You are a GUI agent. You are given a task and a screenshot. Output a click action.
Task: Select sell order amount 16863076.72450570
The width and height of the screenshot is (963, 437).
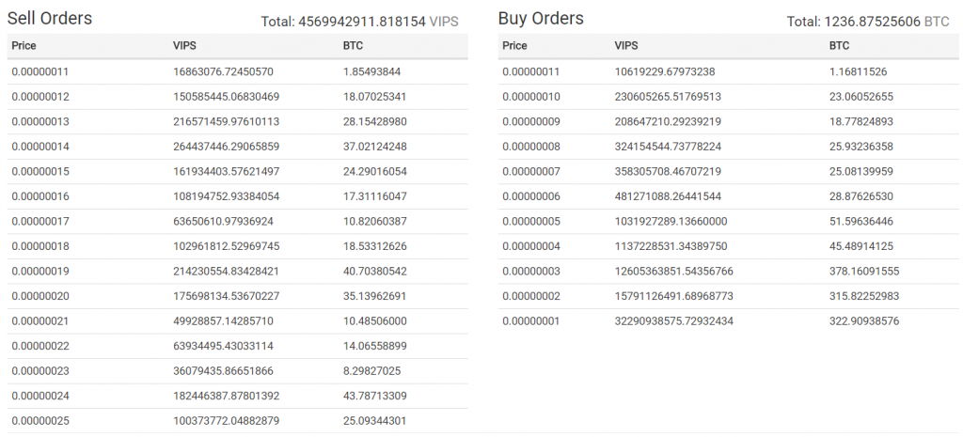pyautogui.click(x=223, y=71)
